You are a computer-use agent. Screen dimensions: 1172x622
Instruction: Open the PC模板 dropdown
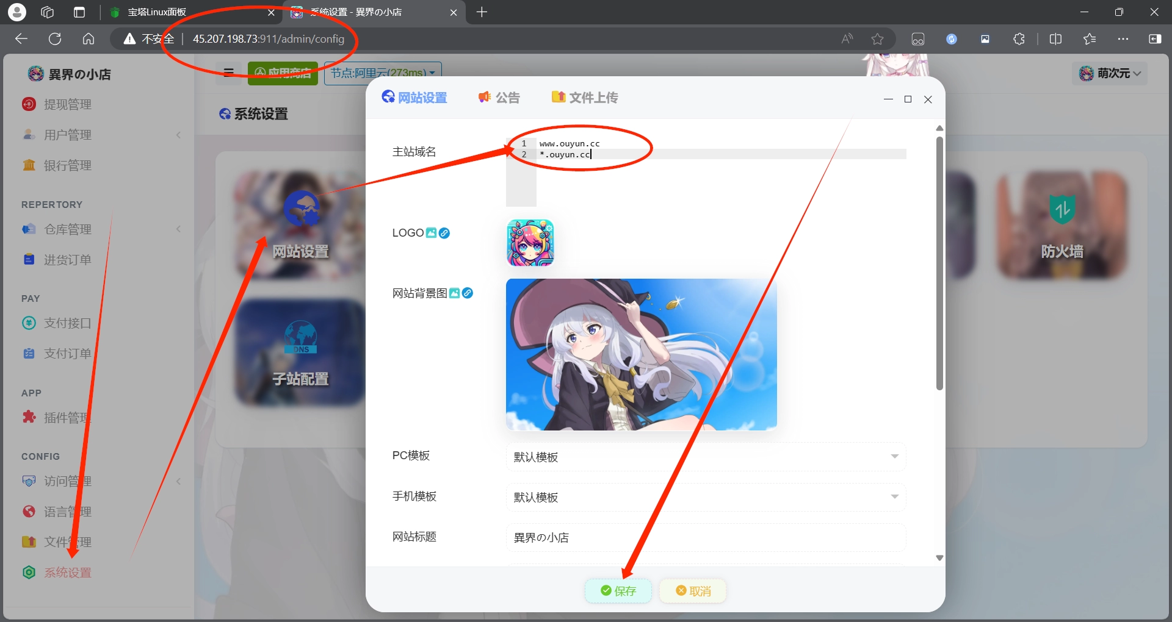(x=706, y=457)
